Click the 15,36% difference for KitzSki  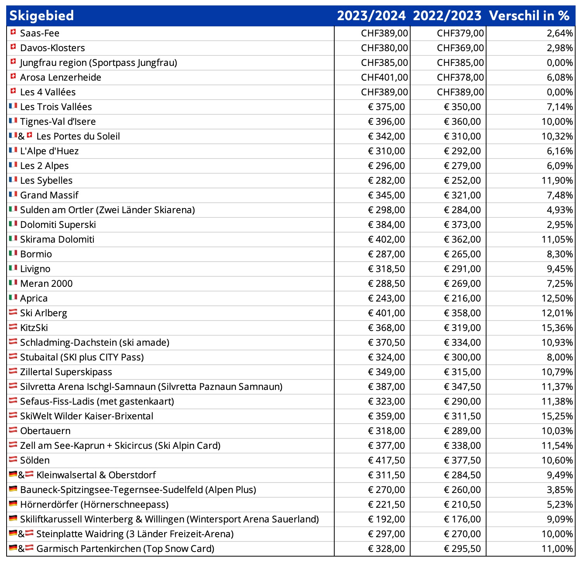pyautogui.click(x=557, y=328)
